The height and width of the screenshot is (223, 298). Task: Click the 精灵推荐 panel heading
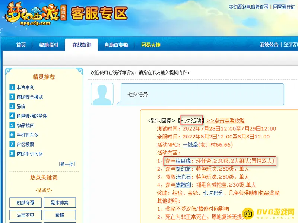(x=44, y=77)
